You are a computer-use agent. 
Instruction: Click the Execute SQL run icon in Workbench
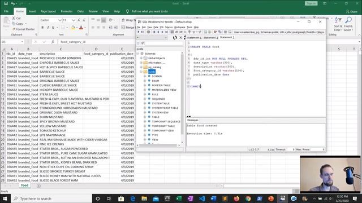pos(139,32)
